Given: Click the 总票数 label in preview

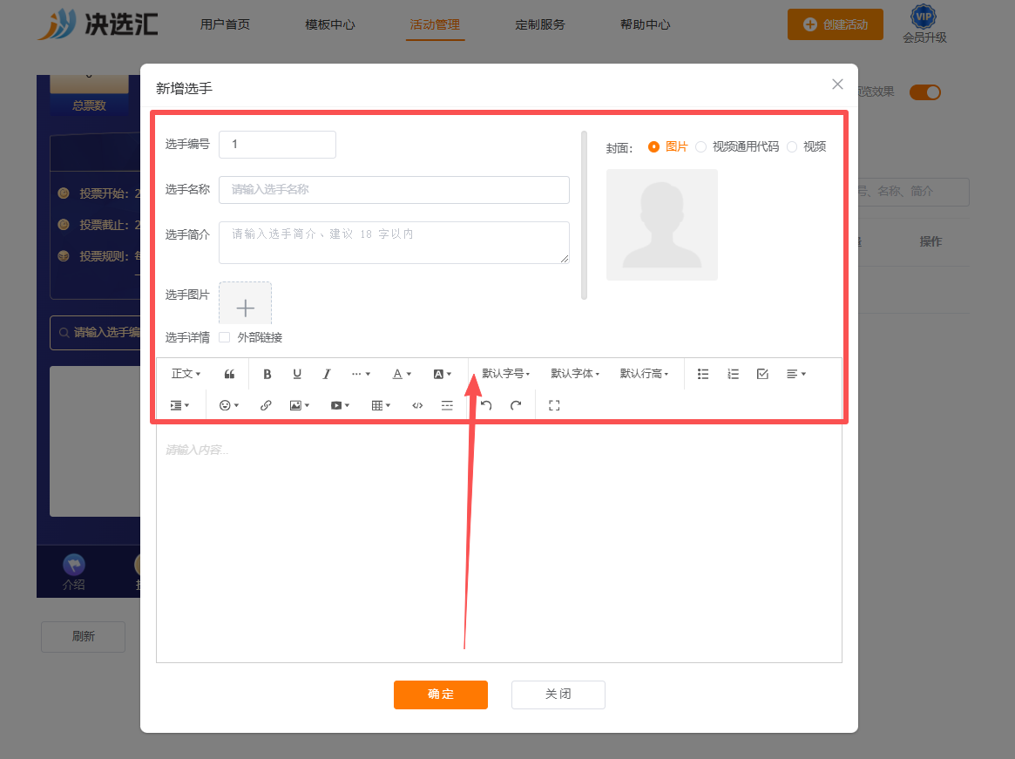Looking at the screenshot, I should (90, 105).
